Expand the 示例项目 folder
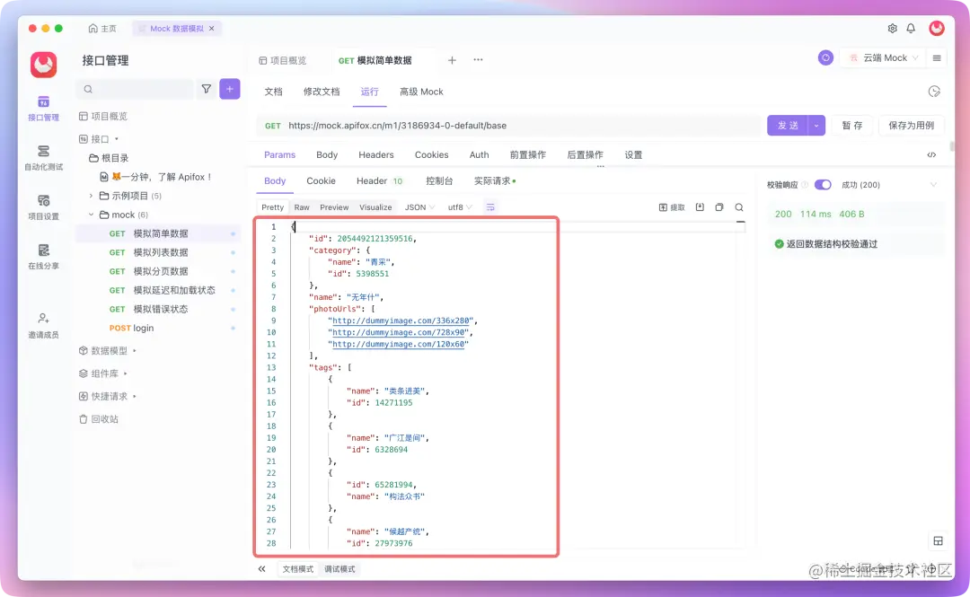This screenshot has height=597, width=970. click(91, 196)
